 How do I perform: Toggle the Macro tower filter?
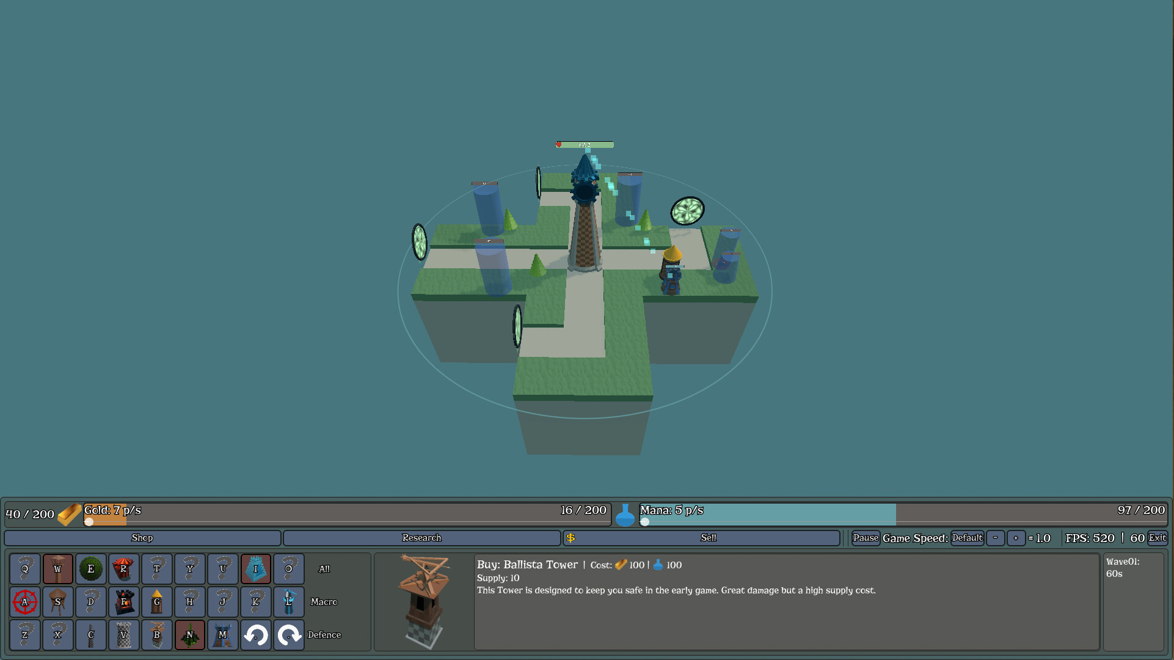pyautogui.click(x=324, y=602)
